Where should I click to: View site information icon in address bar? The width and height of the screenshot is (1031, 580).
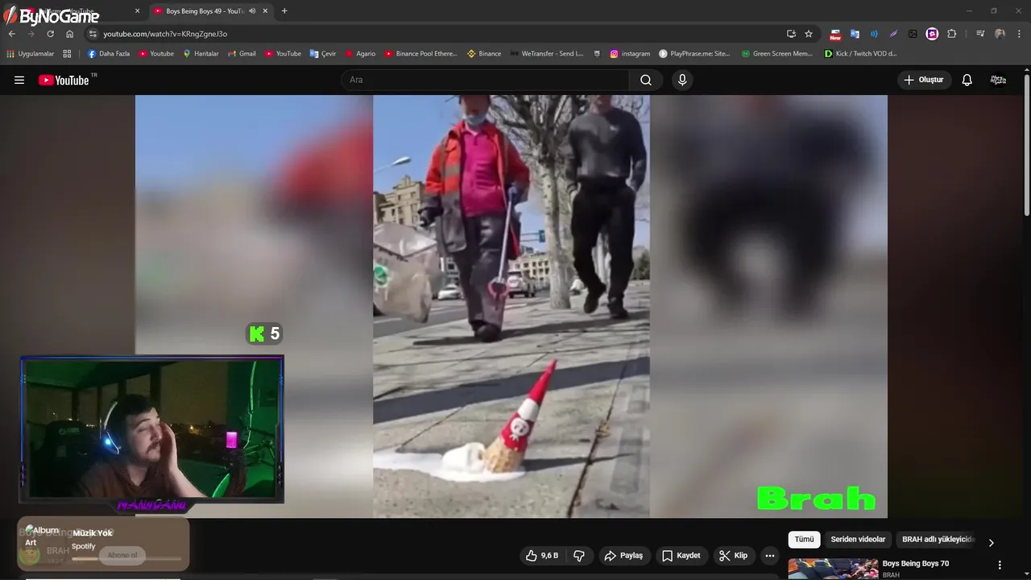pyautogui.click(x=93, y=34)
